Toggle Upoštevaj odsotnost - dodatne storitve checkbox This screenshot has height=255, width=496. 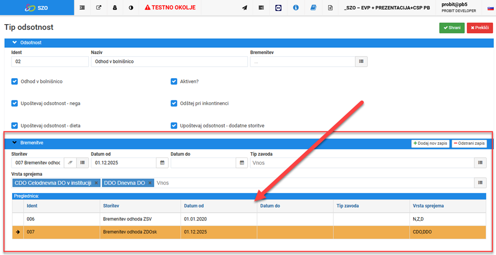click(174, 125)
